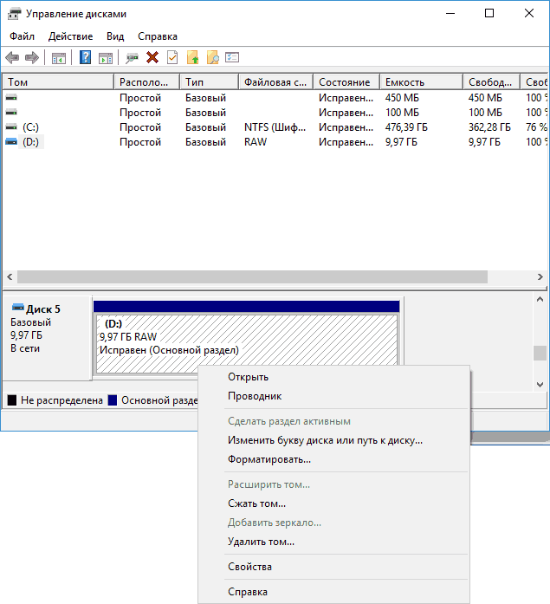Click the folder with magnifier icon

point(212,58)
